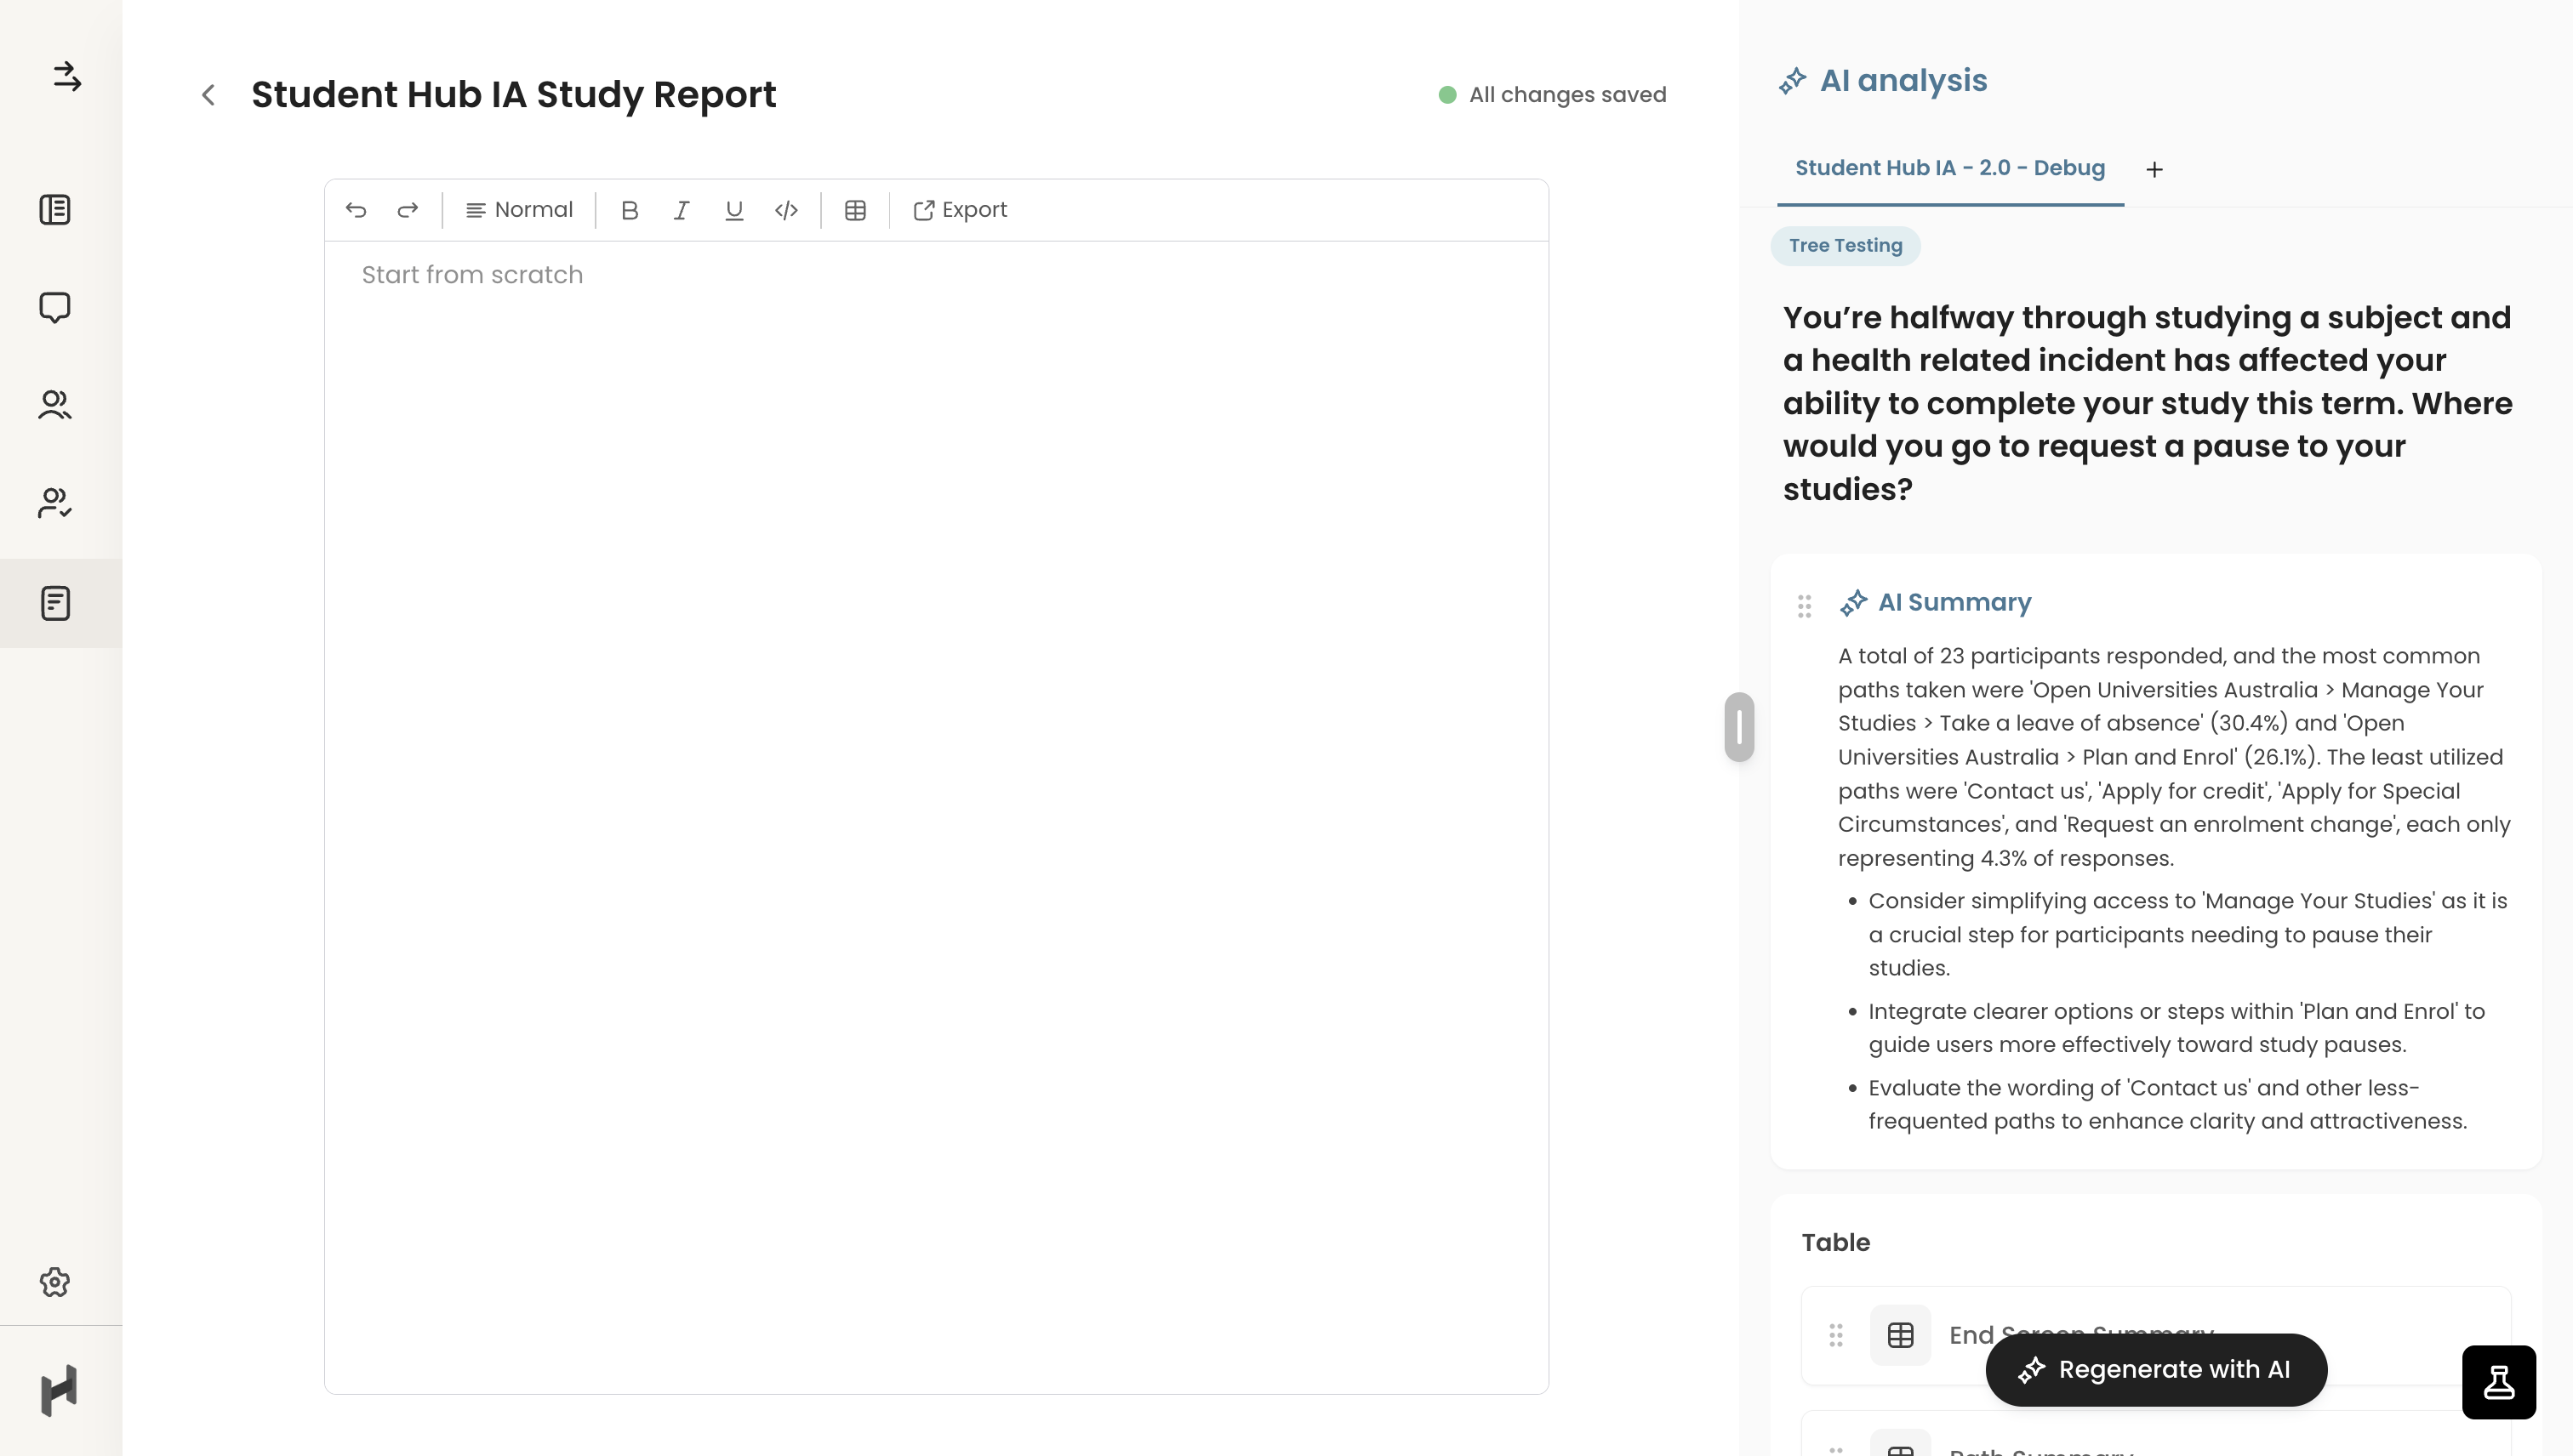Expand the sidebar with the arrow icon
The width and height of the screenshot is (2573, 1456).
pos(66,77)
